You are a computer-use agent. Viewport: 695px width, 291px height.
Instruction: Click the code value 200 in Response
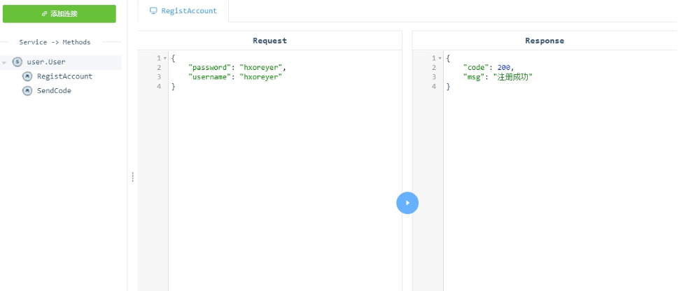504,68
